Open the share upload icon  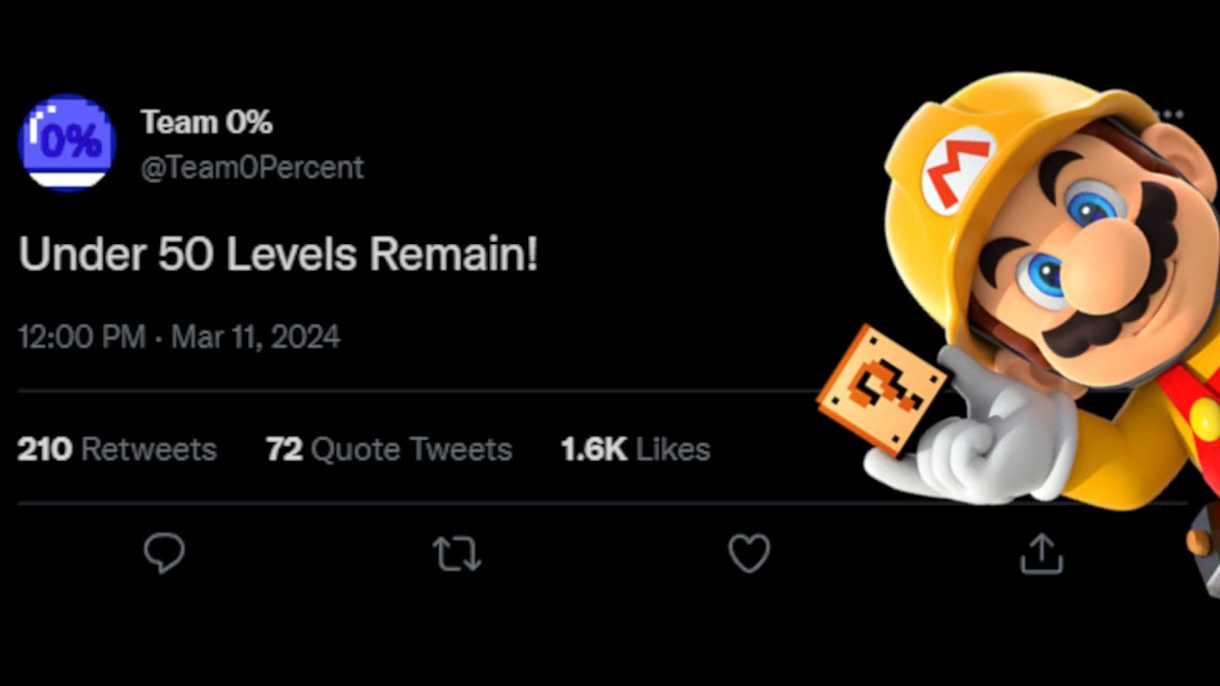1041,553
